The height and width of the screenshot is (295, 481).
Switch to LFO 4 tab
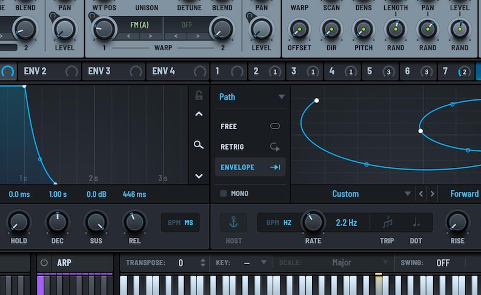(x=342, y=71)
